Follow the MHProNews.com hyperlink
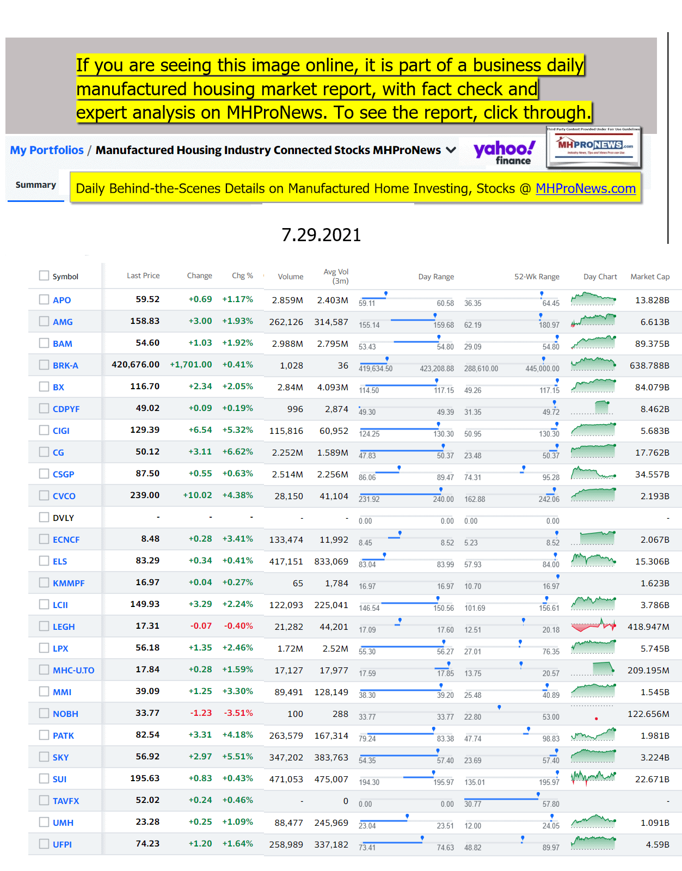Viewport: 682px width, 871px height. pos(585,188)
